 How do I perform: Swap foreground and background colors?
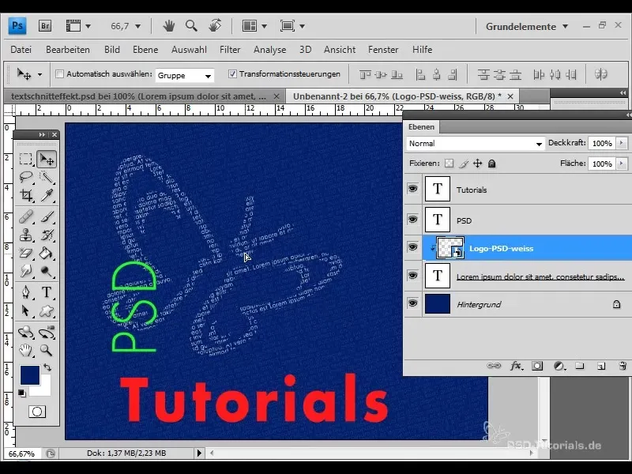pos(47,367)
